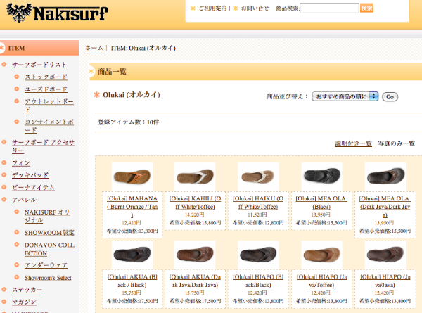The image size is (422, 313).
Task: Click the 14,220円 KAHILI price
Action: pyautogui.click(x=194, y=215)
